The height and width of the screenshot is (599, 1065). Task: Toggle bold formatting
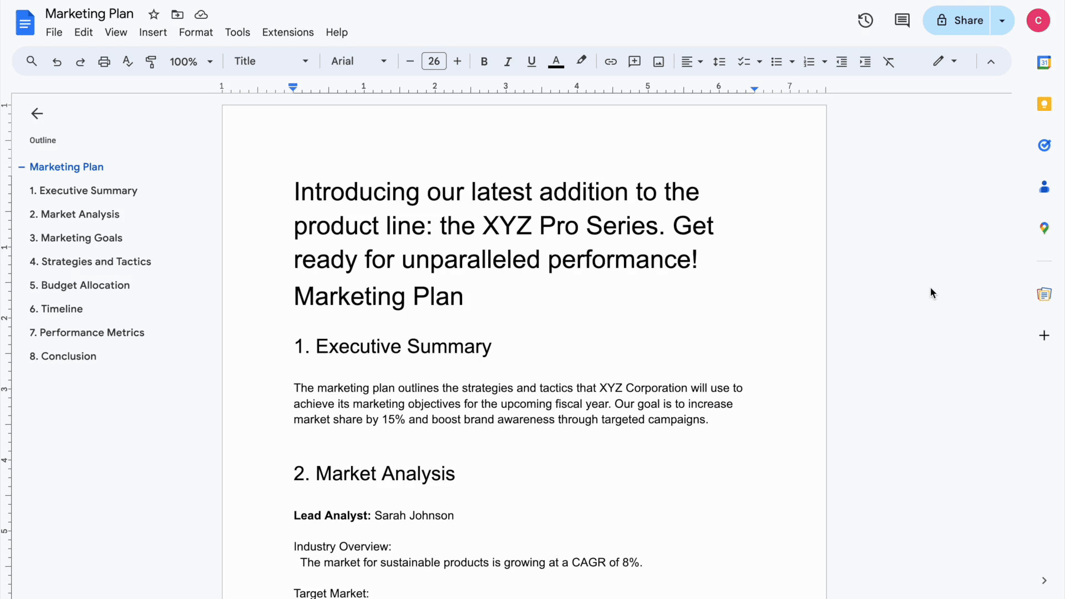(484, 62)
